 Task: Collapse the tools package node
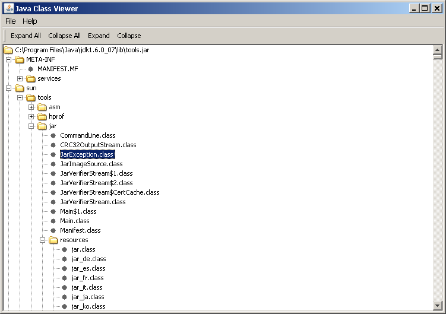tap(20, 97)
